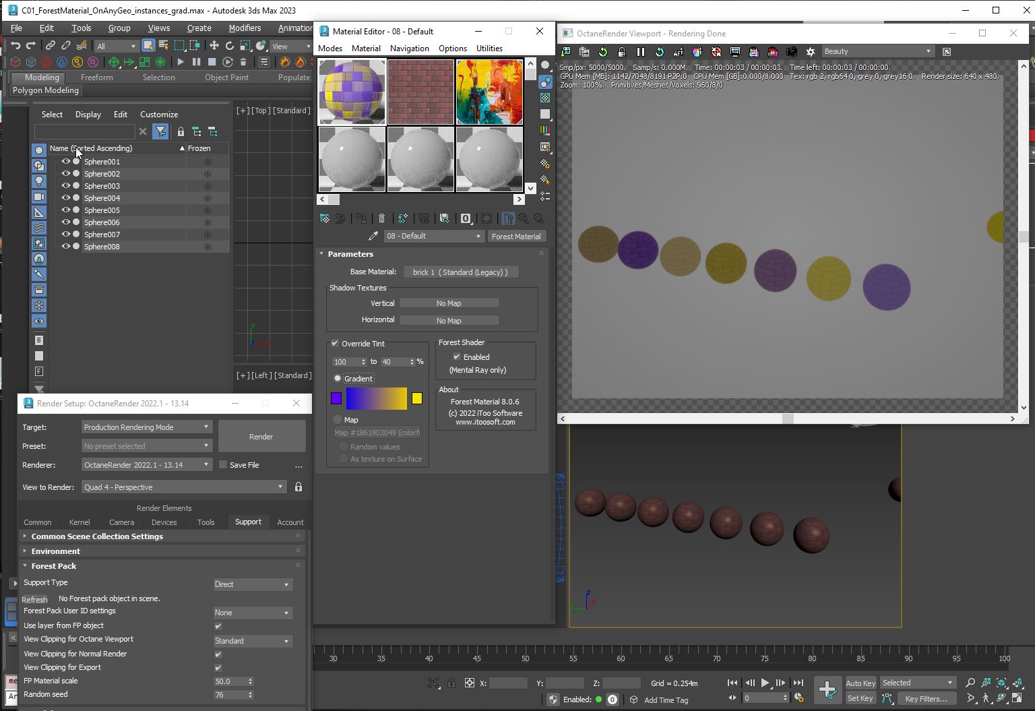Open the Target rendering mode dropdown

tap(146, 427)
